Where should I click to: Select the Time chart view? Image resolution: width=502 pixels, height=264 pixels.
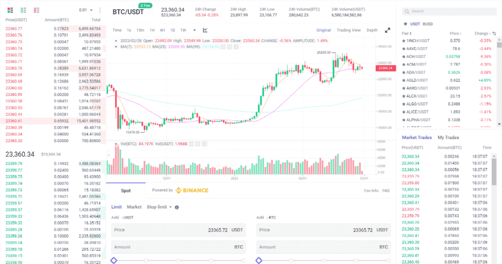[x=117, y=30]
